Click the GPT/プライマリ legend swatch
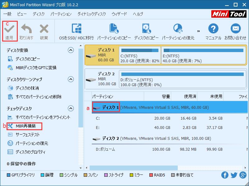 tap(9, 175)
